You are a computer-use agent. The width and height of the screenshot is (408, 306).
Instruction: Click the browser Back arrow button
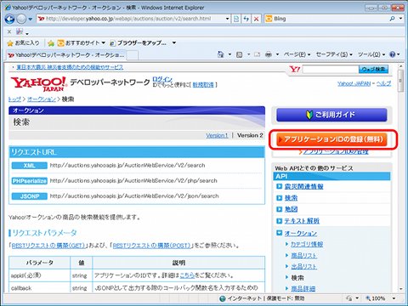click(10, 20)
